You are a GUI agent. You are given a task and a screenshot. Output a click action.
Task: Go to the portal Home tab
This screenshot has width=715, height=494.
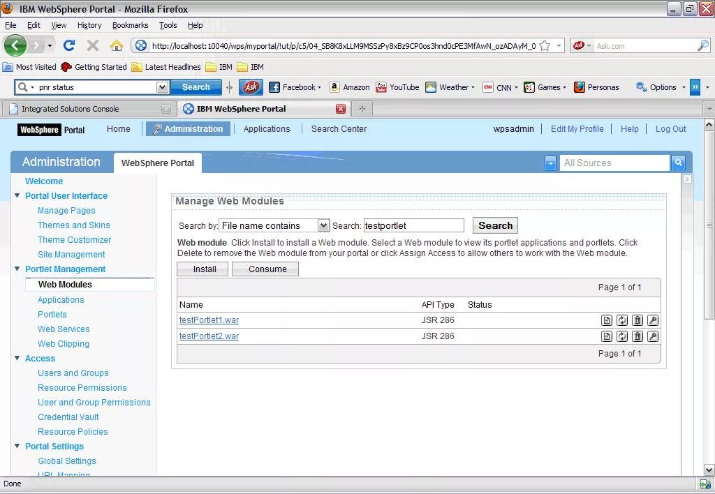(119, 129)
